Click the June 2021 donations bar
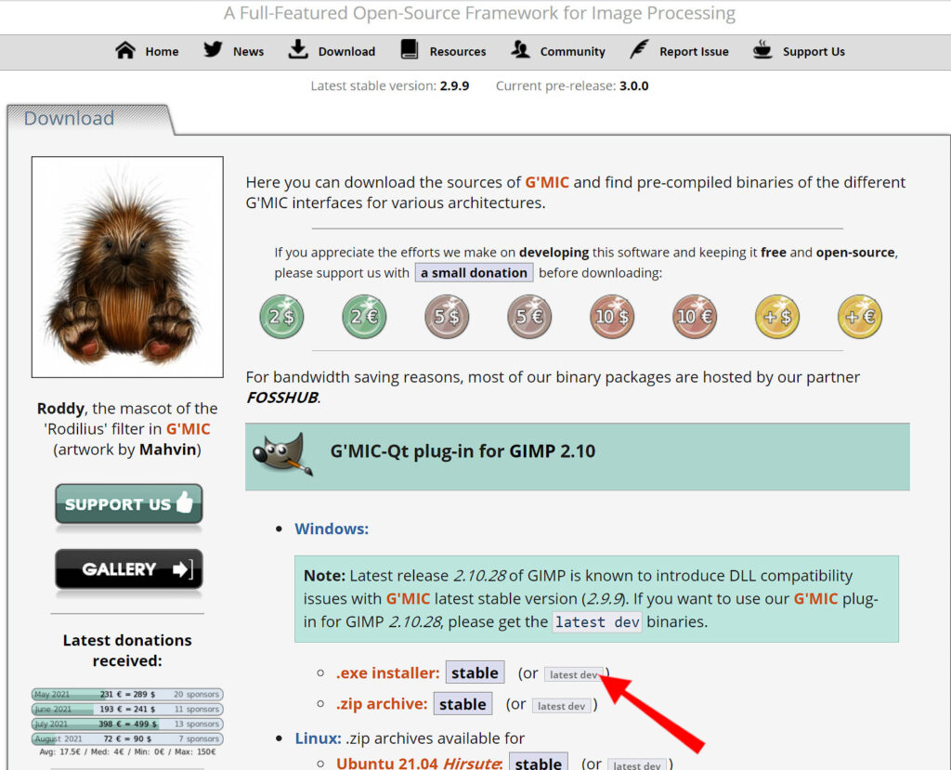The width and height of the screenshot is (951, 770). click(127, 710)
